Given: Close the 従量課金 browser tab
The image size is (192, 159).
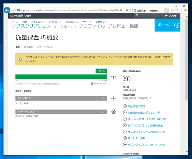Looking at the screenshot, I should click(162, 11).
